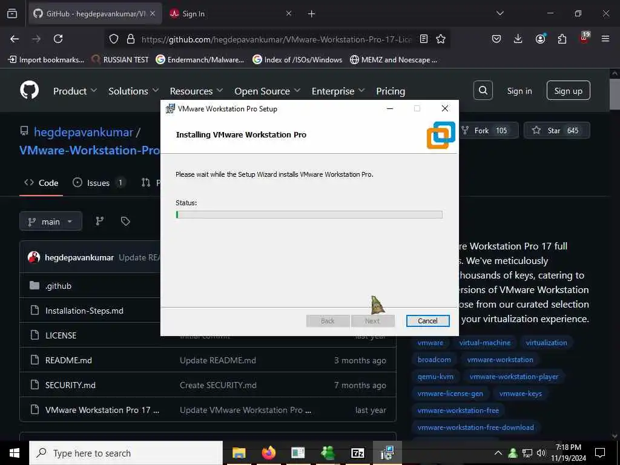This screenshot has width=620, height=465.
Task: Click the Firefox taskbar icon
Action: pos(268,453)
